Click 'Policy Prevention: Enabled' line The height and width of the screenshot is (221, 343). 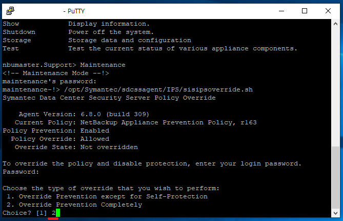[56, 131]
